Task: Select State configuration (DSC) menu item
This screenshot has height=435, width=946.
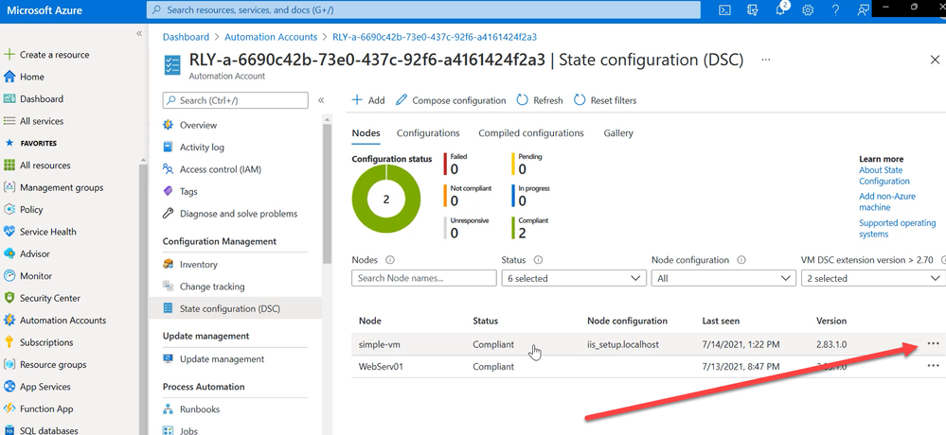Action: point(235,309)
